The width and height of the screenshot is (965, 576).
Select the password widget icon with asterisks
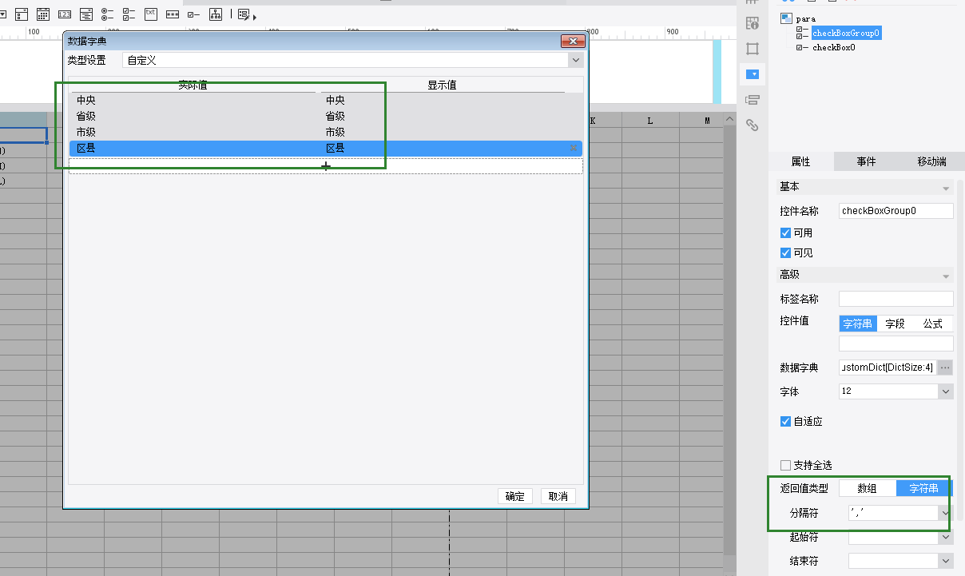point(172,14)
